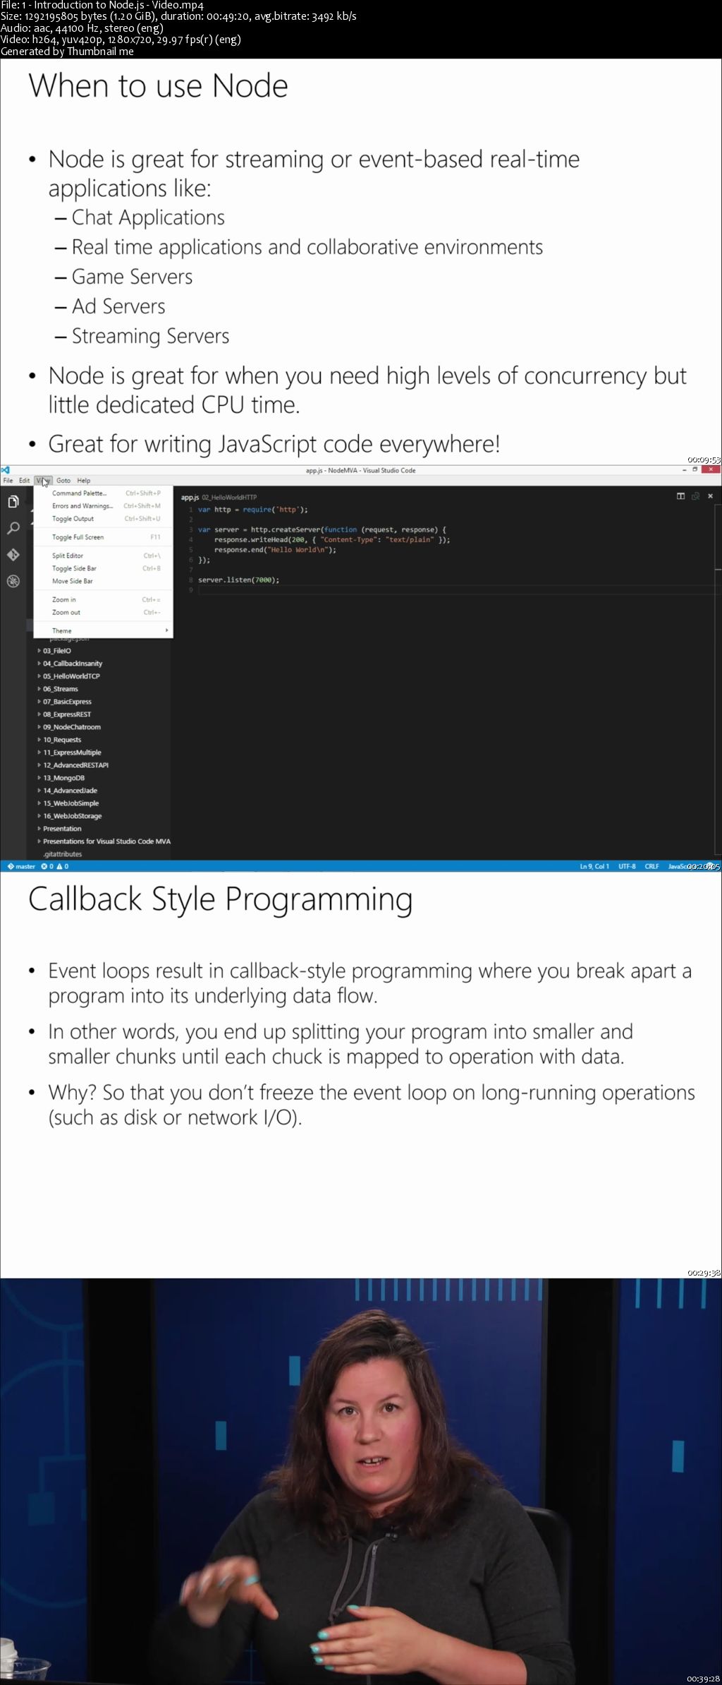Open the Help menu
Screen dimensions: 722x1685
tap(83, 480)
